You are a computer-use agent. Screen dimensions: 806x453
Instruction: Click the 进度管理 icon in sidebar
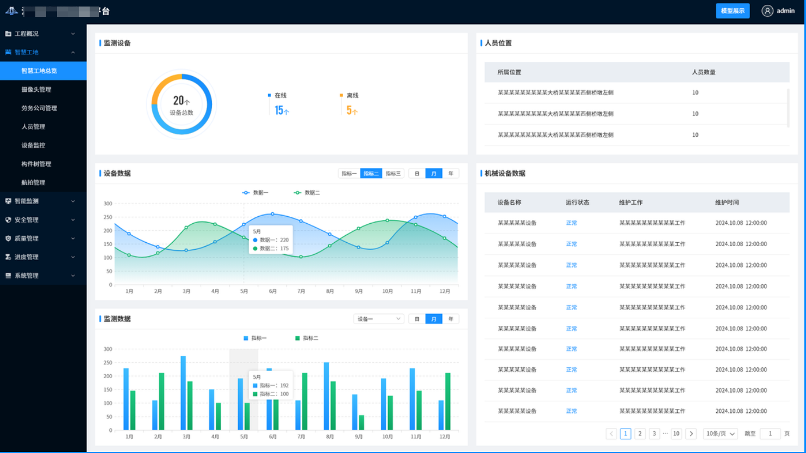click(x=8, y=257)
